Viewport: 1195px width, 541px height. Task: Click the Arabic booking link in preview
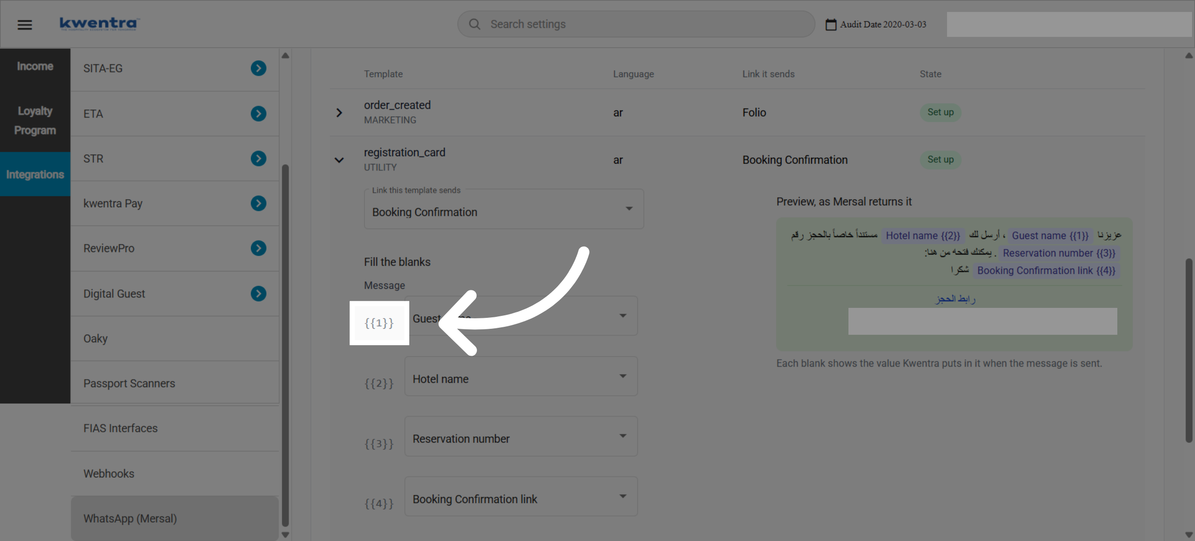[x=956, y=299]
